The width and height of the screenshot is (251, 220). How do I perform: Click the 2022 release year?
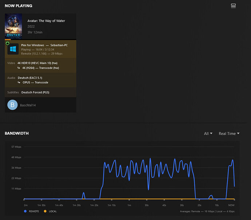31,27
